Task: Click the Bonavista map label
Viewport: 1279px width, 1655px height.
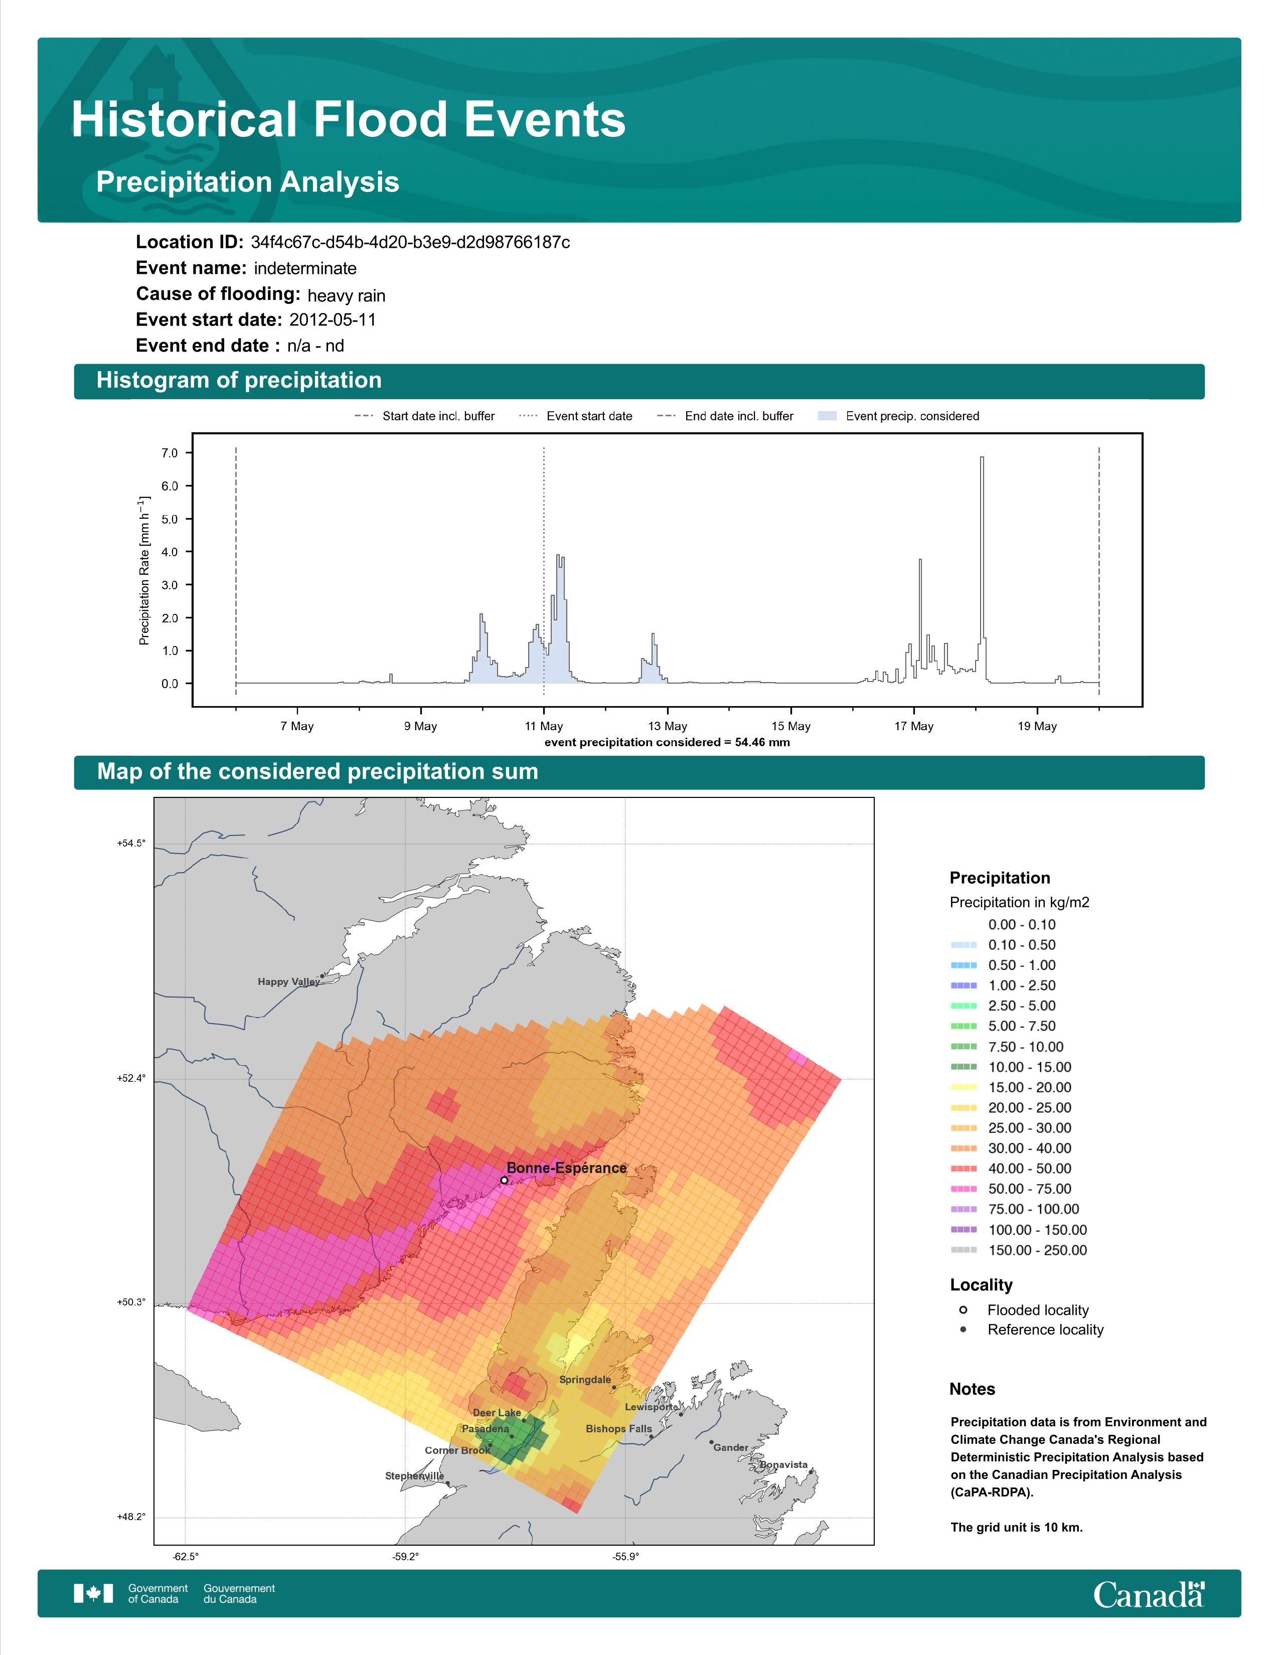Action: point(784,1464)
